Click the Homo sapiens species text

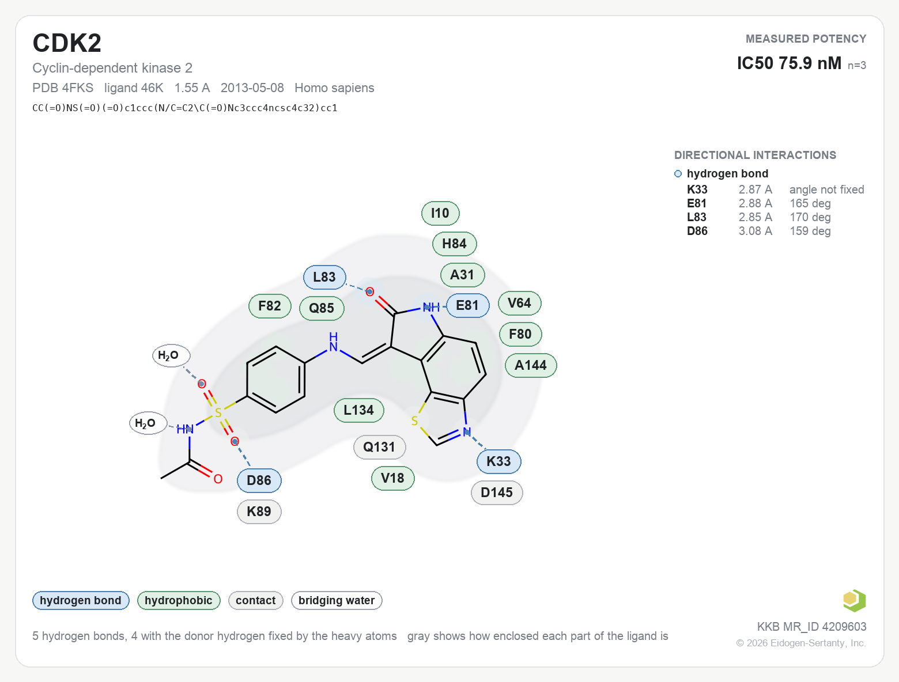pyautogui.click(x=334, y=88)
